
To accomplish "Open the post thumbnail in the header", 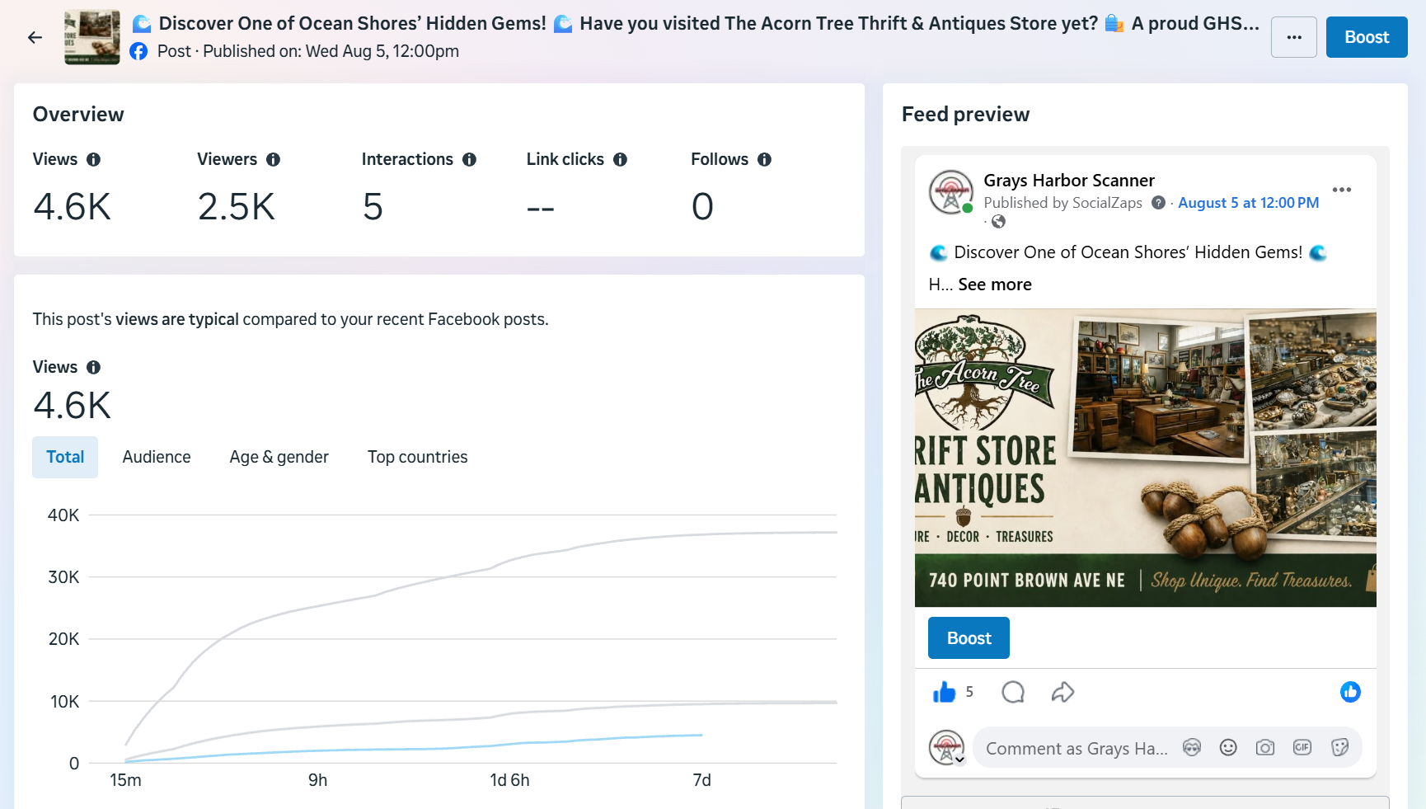I will [x=92, y=37].
